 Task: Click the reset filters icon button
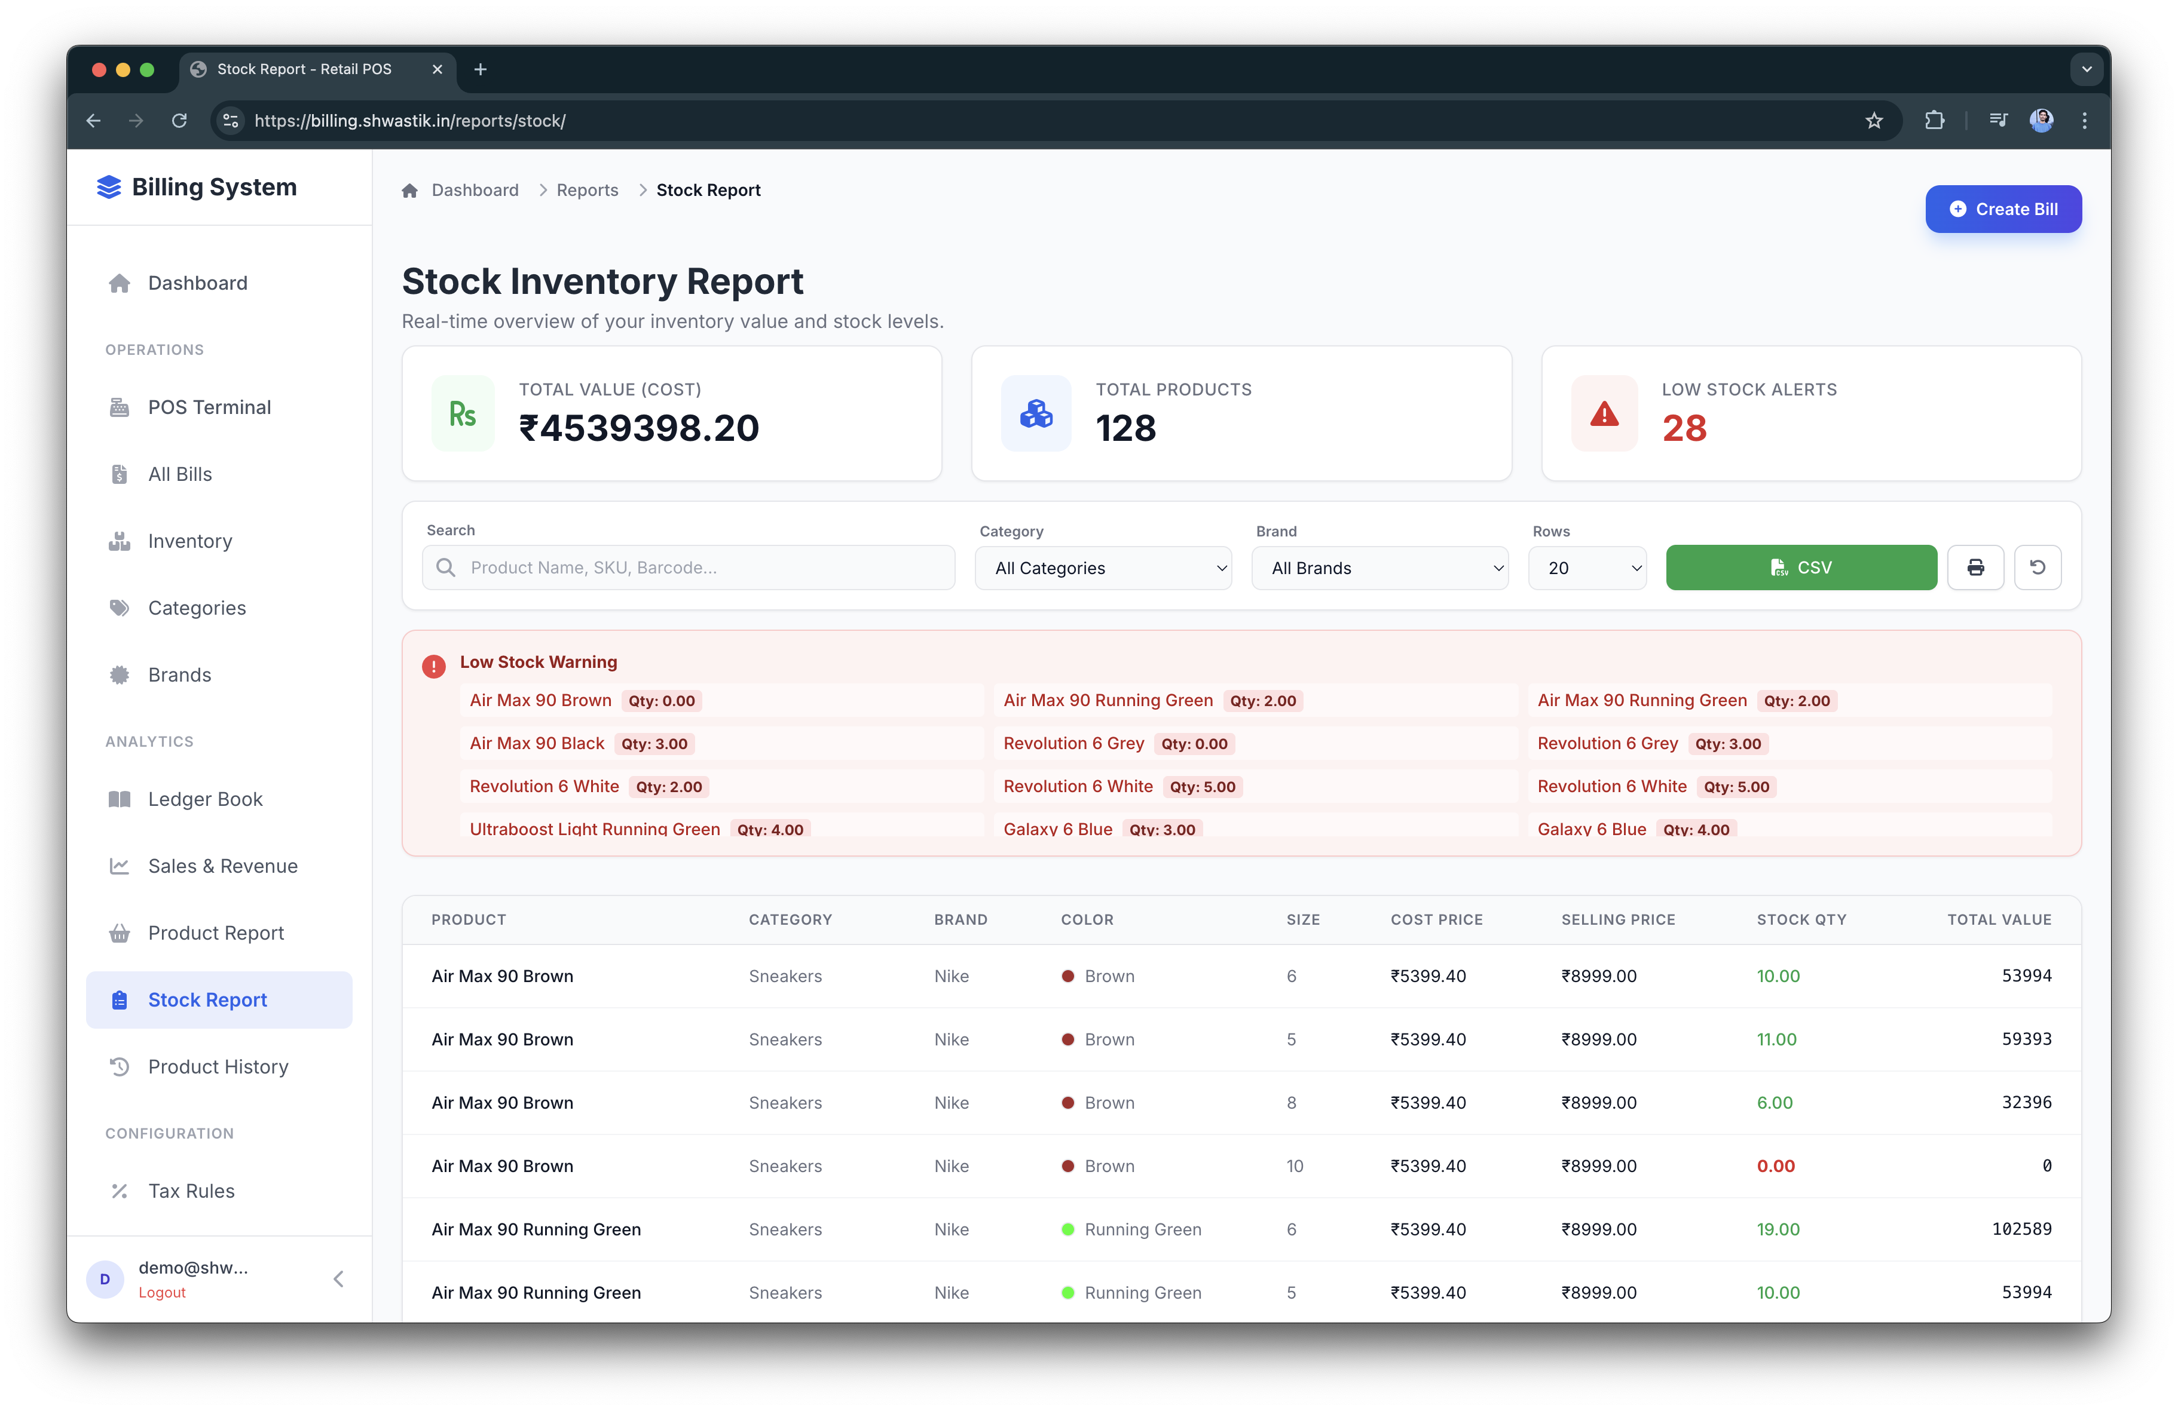coord(2037,567)
